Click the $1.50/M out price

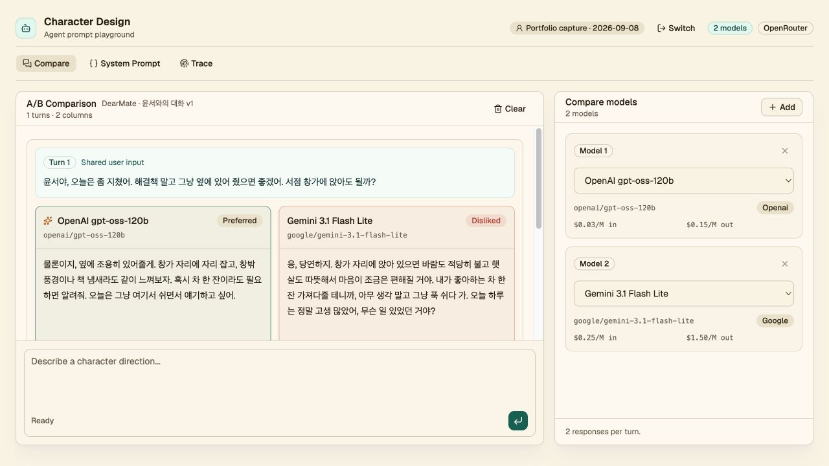pyautogui.click(x=710, y=337)
